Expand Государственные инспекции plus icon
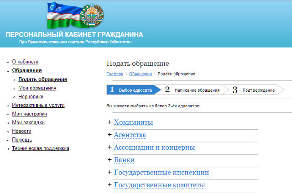292x195 pixels. (x=109, y=172)
